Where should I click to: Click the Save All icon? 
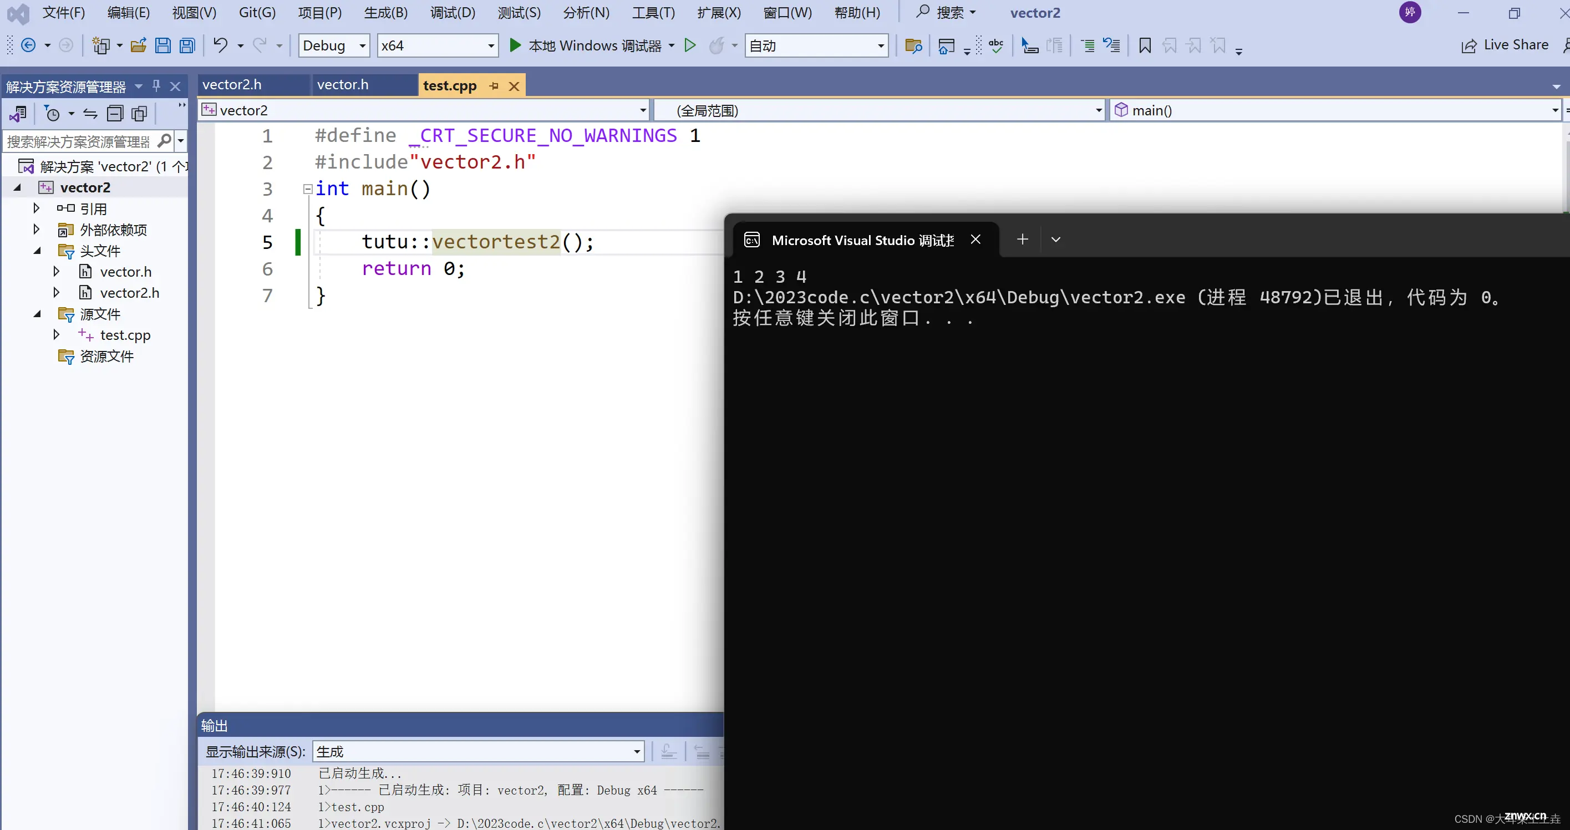pos(187,45)
